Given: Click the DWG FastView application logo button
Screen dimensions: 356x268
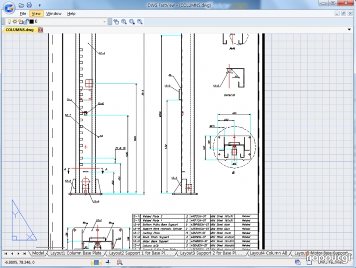Looking at the screenshot, I should pos(9,8).
